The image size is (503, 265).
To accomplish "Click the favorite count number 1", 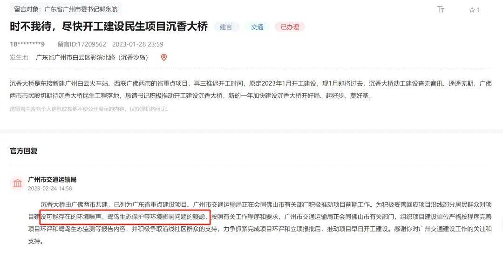I will [478, 10].
